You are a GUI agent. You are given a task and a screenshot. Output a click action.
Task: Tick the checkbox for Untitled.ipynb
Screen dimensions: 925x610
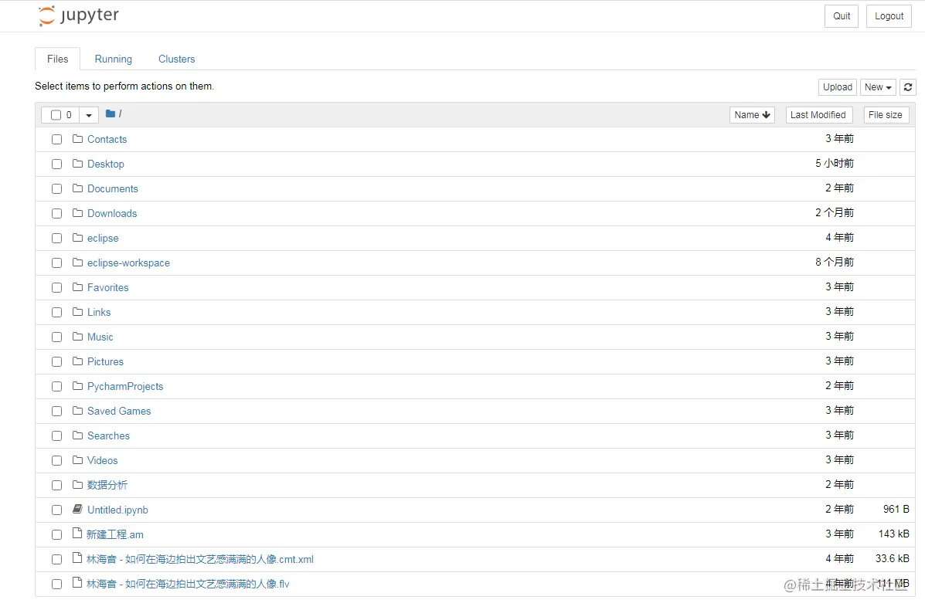tap(56, 510)
